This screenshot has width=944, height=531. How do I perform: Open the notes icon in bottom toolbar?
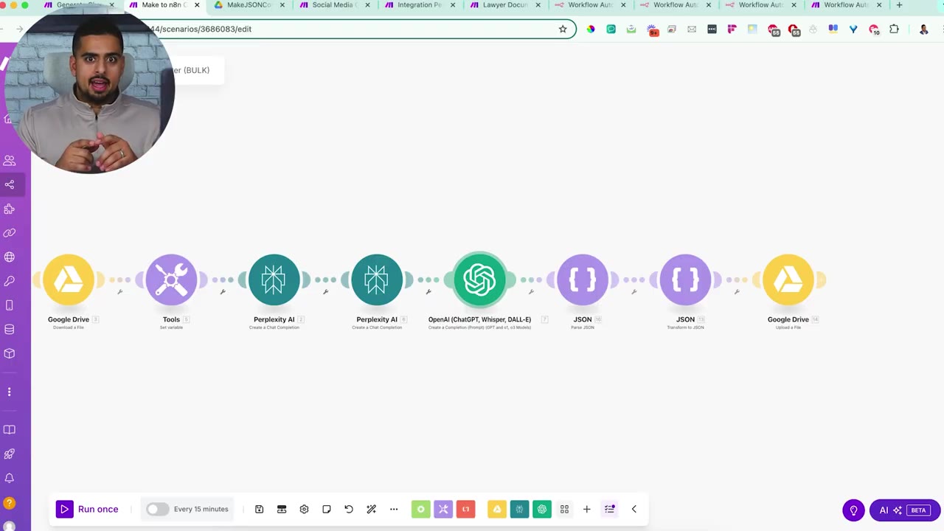(327, 509)
